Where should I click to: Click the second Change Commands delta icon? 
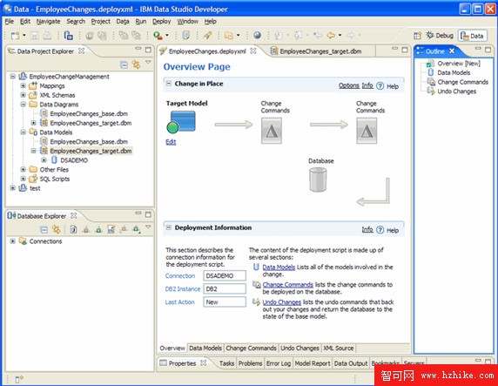(367, 131)
